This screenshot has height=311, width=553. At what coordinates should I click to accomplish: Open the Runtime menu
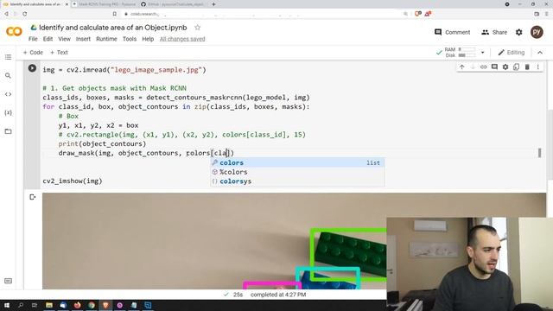click(106, 39)
